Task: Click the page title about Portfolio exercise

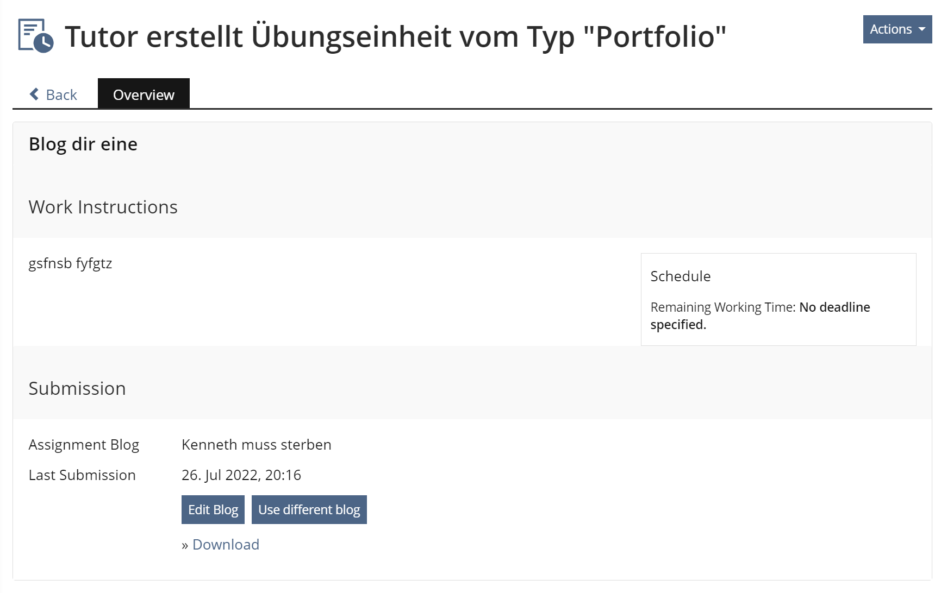Action: pos(395,36)
